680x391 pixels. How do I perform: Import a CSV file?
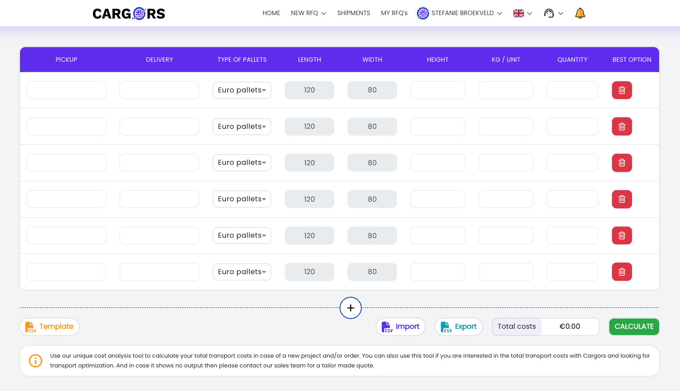[x=400, y=327]
